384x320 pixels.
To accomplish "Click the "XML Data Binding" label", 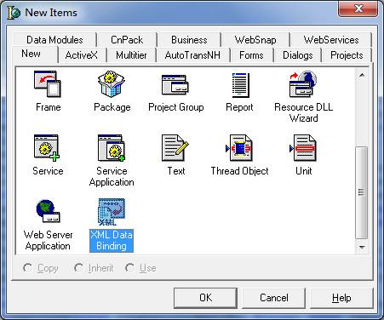I will [x=112, y=240].
